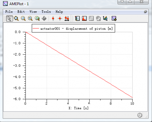Choose the zoom X-Y axis magnifier
The height and width of the screenshot is (122, 152).
(30, 18)
